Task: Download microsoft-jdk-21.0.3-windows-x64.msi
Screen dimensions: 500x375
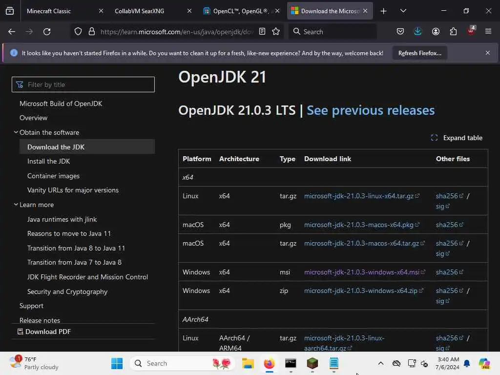Action: pyautogui.click(x=364, y=272)
